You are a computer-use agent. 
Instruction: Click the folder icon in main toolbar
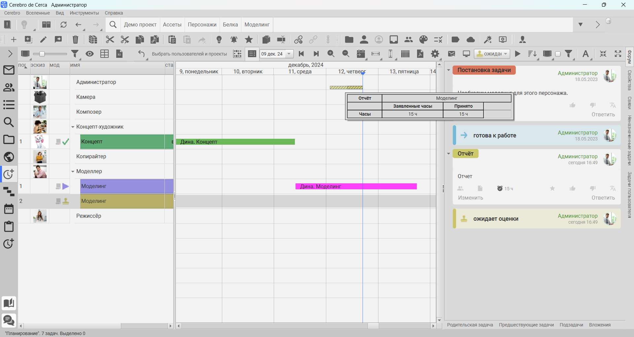(349, 40)
